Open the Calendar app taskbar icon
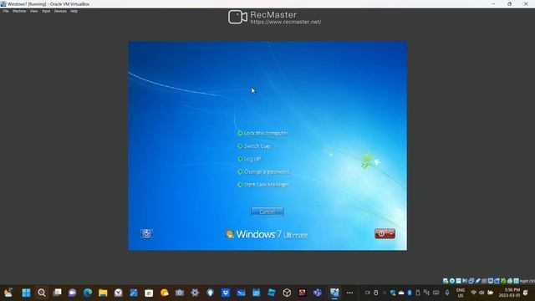This screenshot has height=301, width=535. (x=257, y=293)
